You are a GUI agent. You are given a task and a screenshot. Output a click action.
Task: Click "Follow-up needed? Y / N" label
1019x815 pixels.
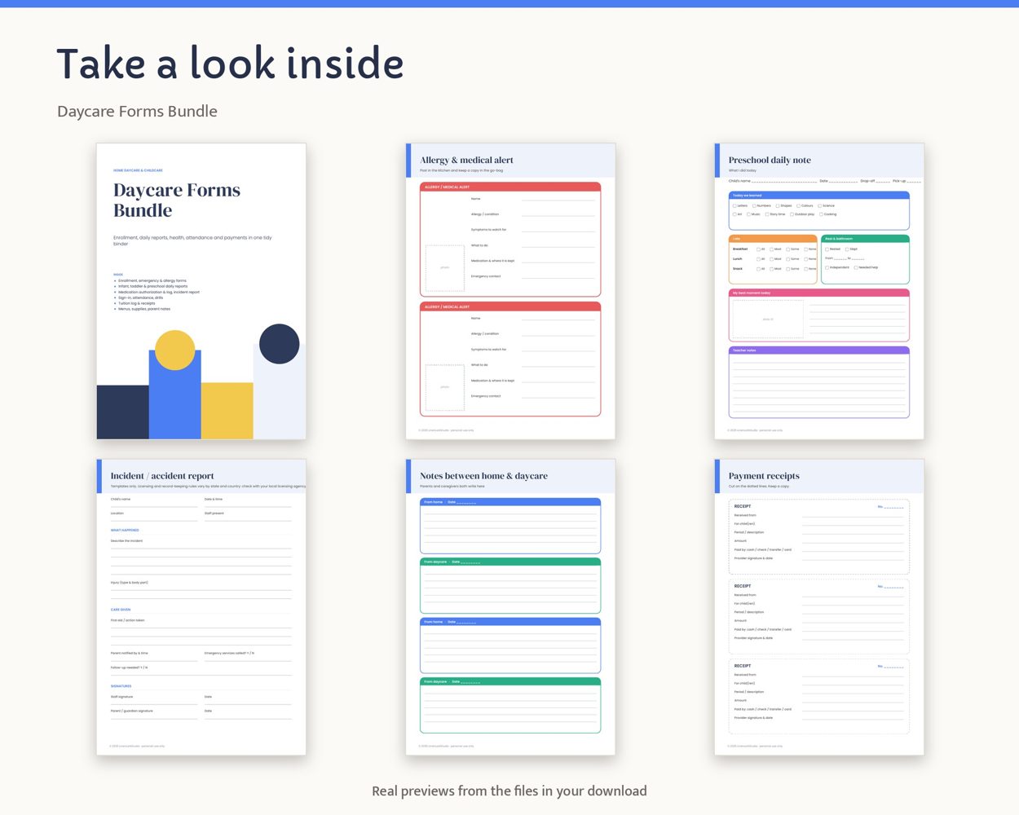pyautogui.click(x=129, y=667)
